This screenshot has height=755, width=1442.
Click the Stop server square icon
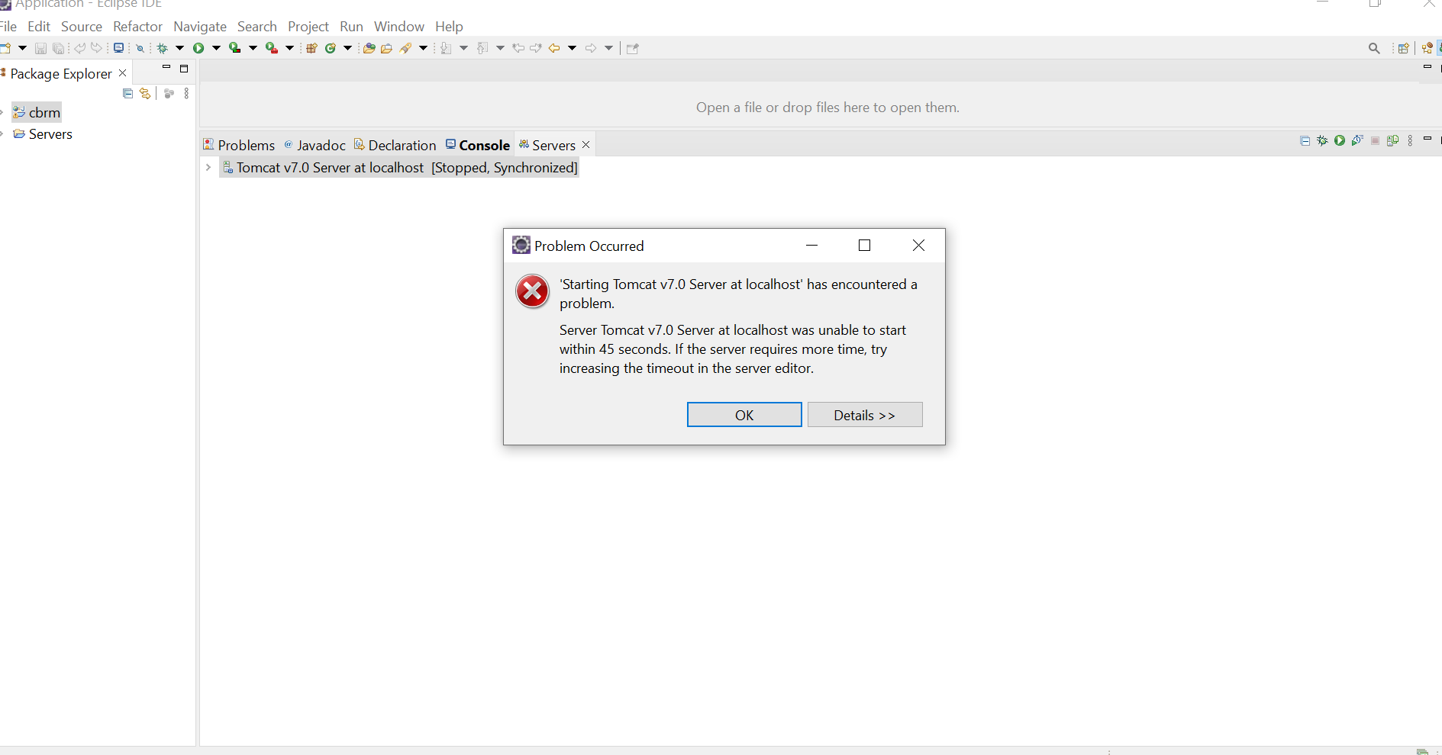point(1375,140)
